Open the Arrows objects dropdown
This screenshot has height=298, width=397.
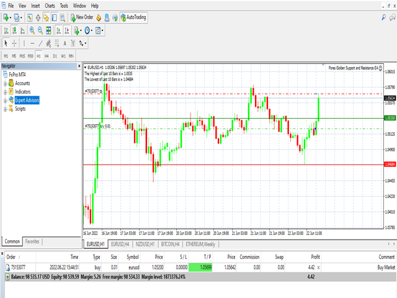coord(83,43)
